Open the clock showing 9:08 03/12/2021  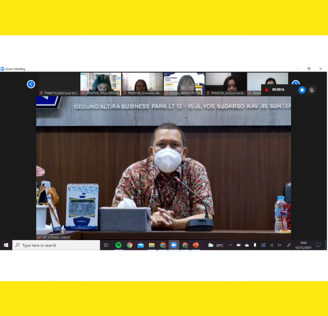point(303,245)
